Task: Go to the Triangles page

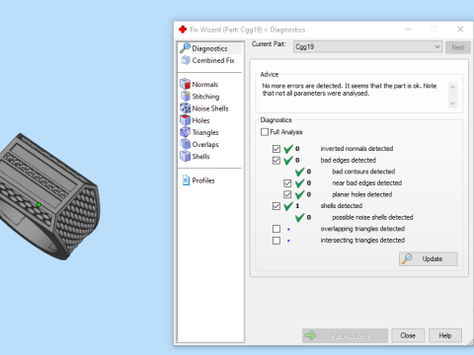Action: pos(205,132)
